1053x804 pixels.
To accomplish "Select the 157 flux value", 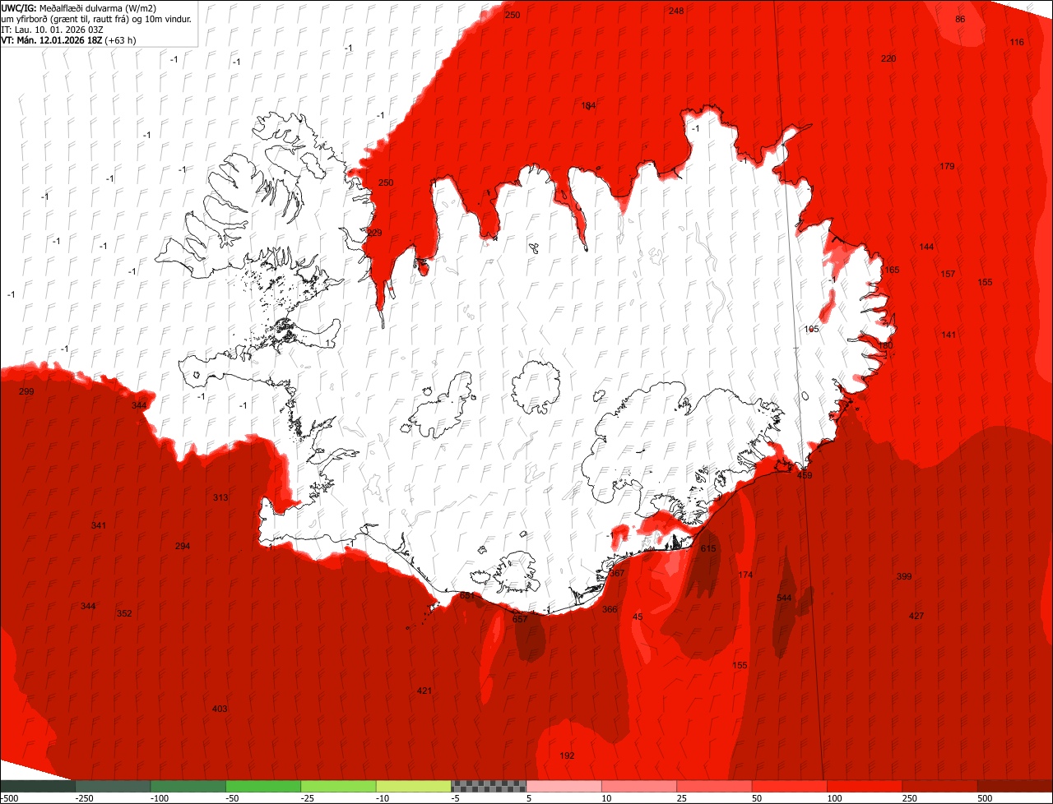I will click(948, 274).
